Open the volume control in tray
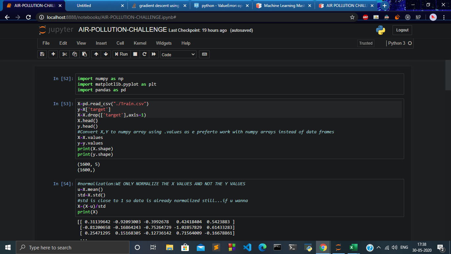 [394, 247]
